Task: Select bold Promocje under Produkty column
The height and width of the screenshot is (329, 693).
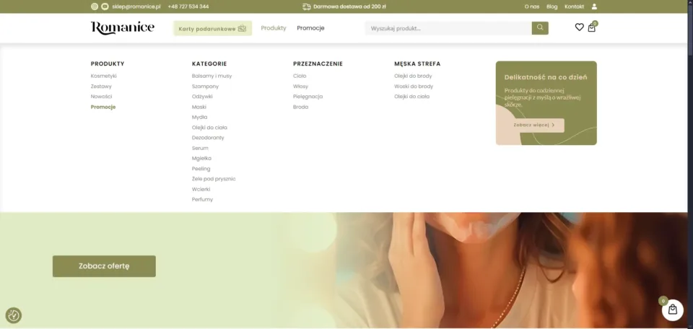Action: coord(103,107)
